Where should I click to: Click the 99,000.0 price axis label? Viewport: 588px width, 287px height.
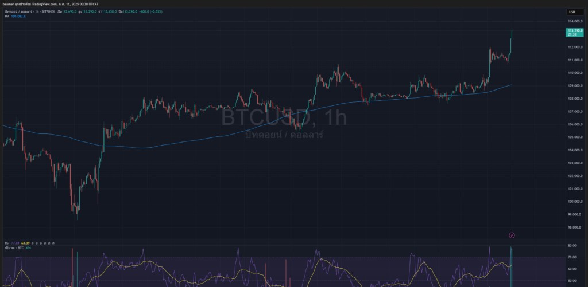point(575,215)
